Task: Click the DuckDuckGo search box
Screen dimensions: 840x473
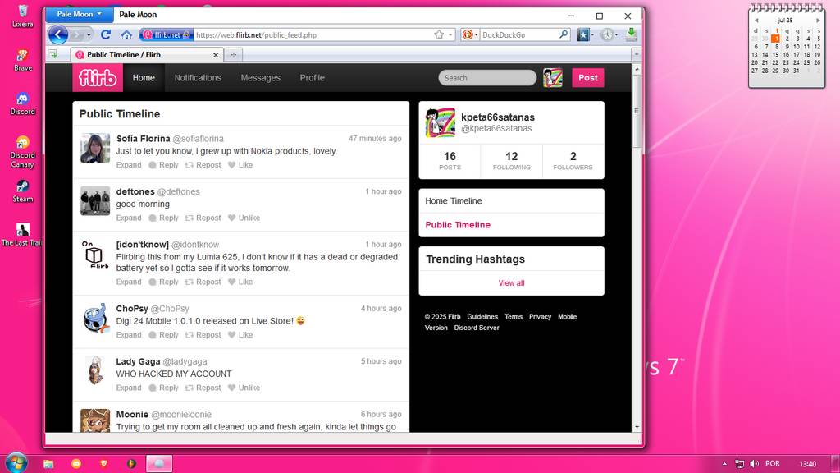Action: 518,34
